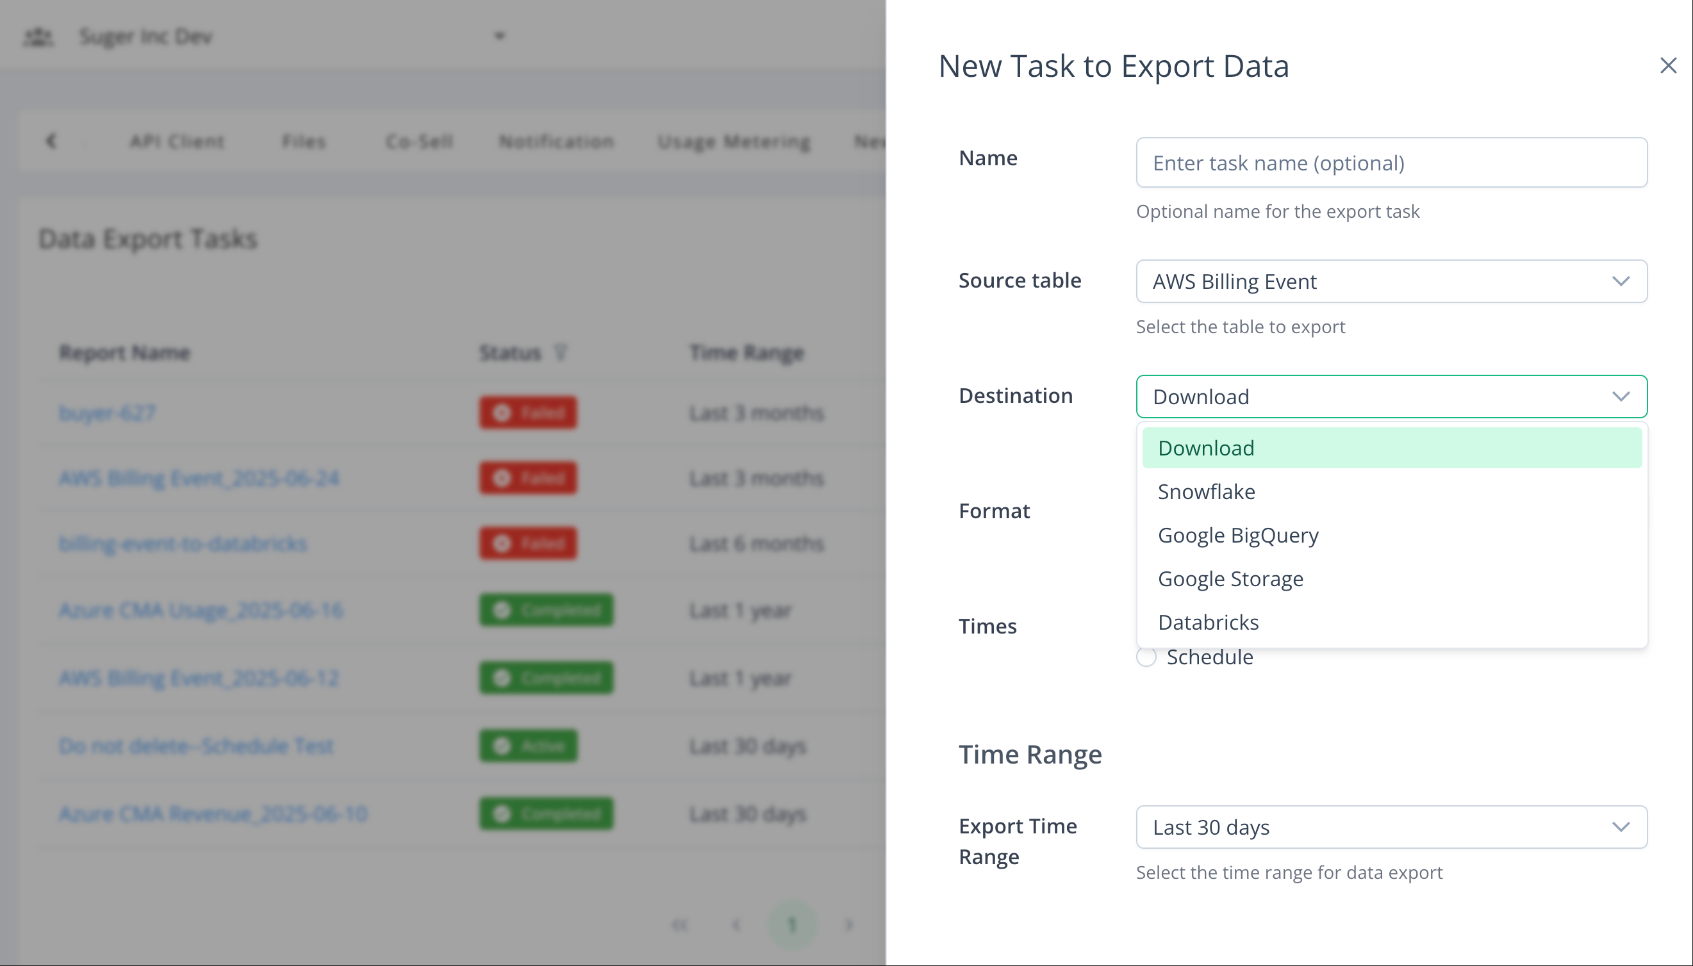Expand the Suger Inc Dev workspace selector
1693x966 pixels.
point(499,37)
